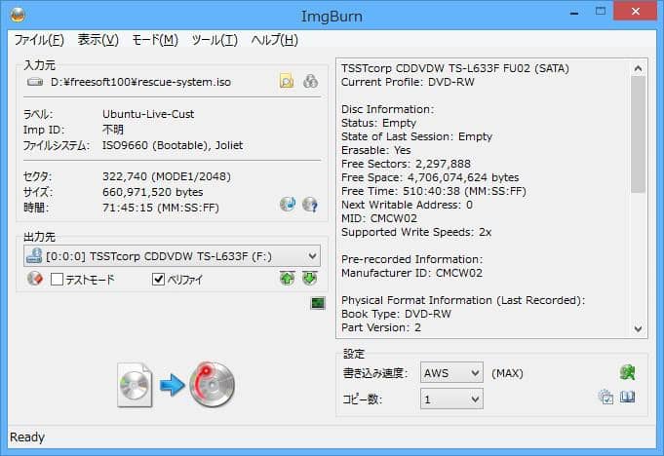Image resolution: width=664 pixels, height=456 pixels.
Task: Click the queue settings icon
Action: [605, 397]
